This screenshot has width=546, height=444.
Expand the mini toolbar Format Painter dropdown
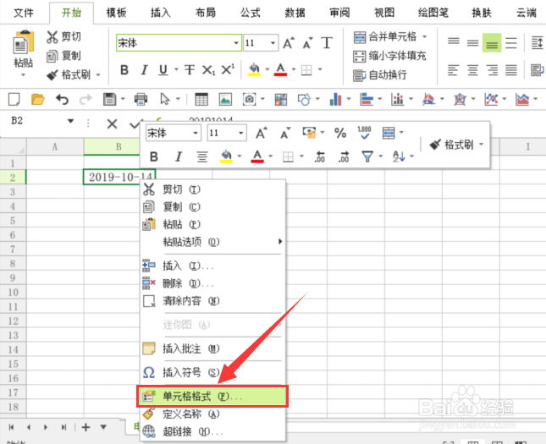click(x=481, y=144)
